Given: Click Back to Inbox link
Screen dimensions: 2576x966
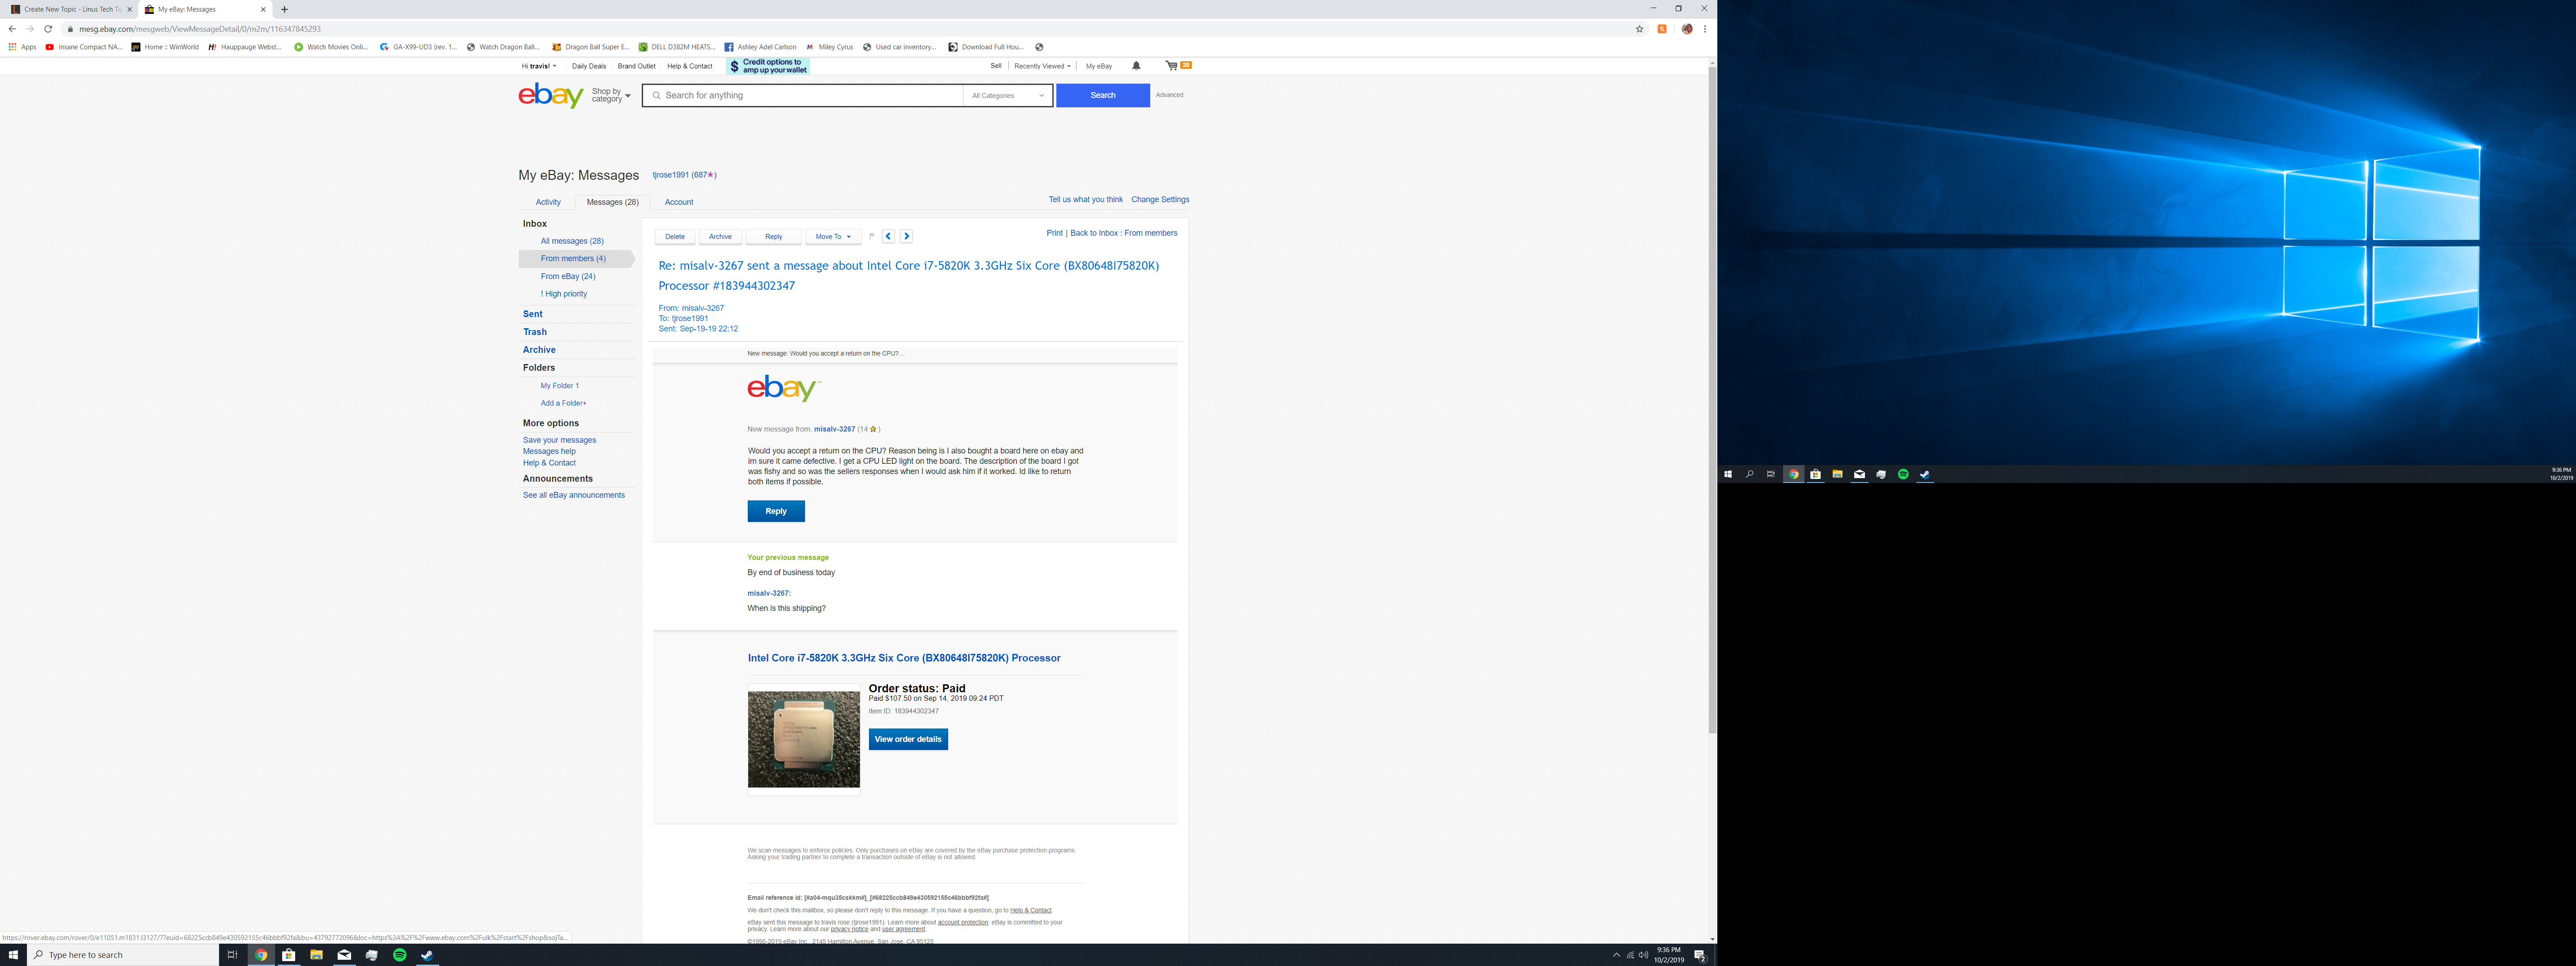Looking at the screenshot, I should pyautogui.click(x=1094, y=233).
